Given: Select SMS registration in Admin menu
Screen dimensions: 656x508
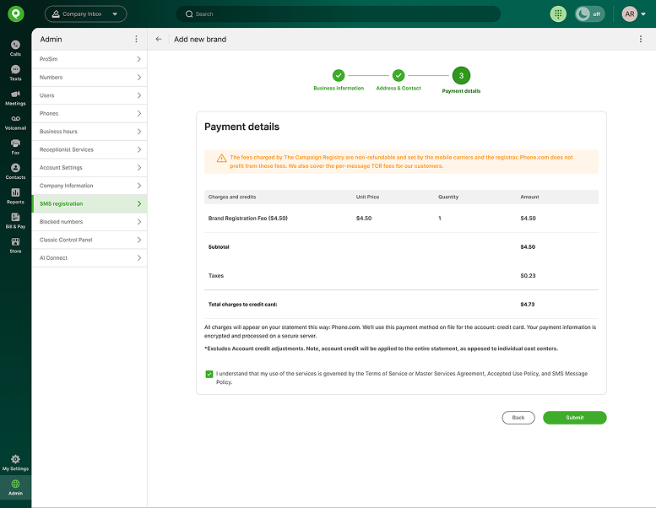Looking at the screenshot, I should 89,203.
